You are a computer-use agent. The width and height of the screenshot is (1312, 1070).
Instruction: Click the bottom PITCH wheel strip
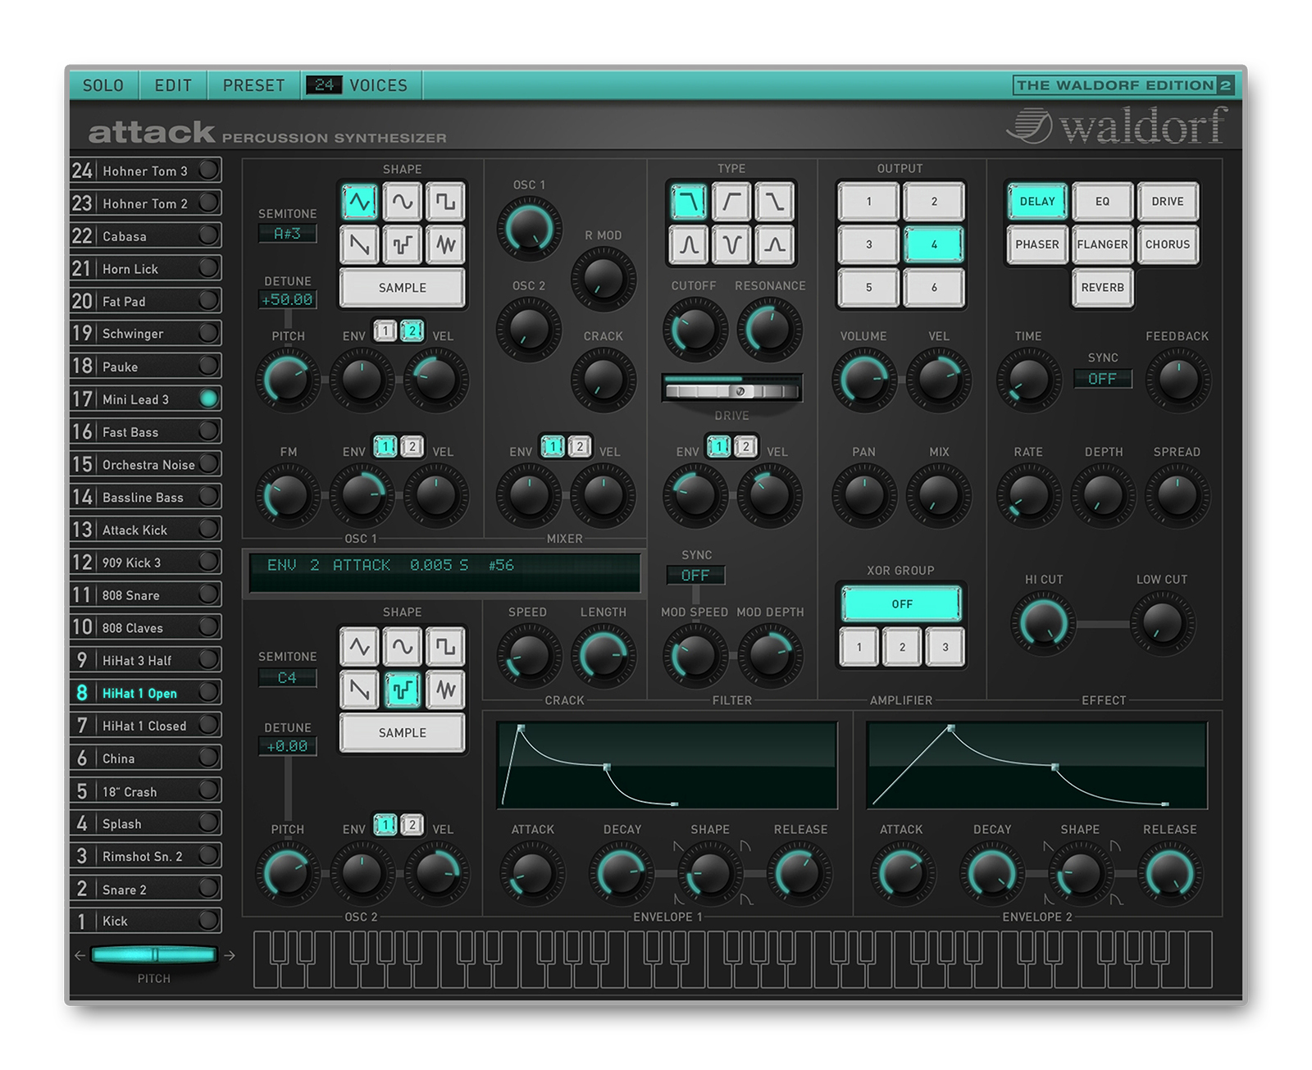coord(153,954)
